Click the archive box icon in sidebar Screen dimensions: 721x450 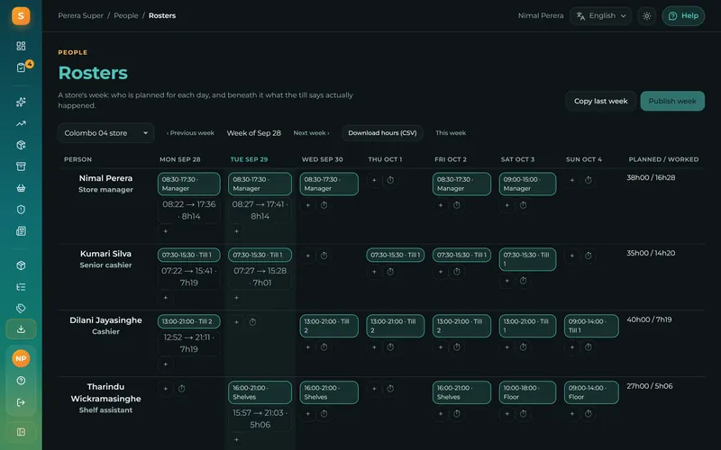coord(21,166)
